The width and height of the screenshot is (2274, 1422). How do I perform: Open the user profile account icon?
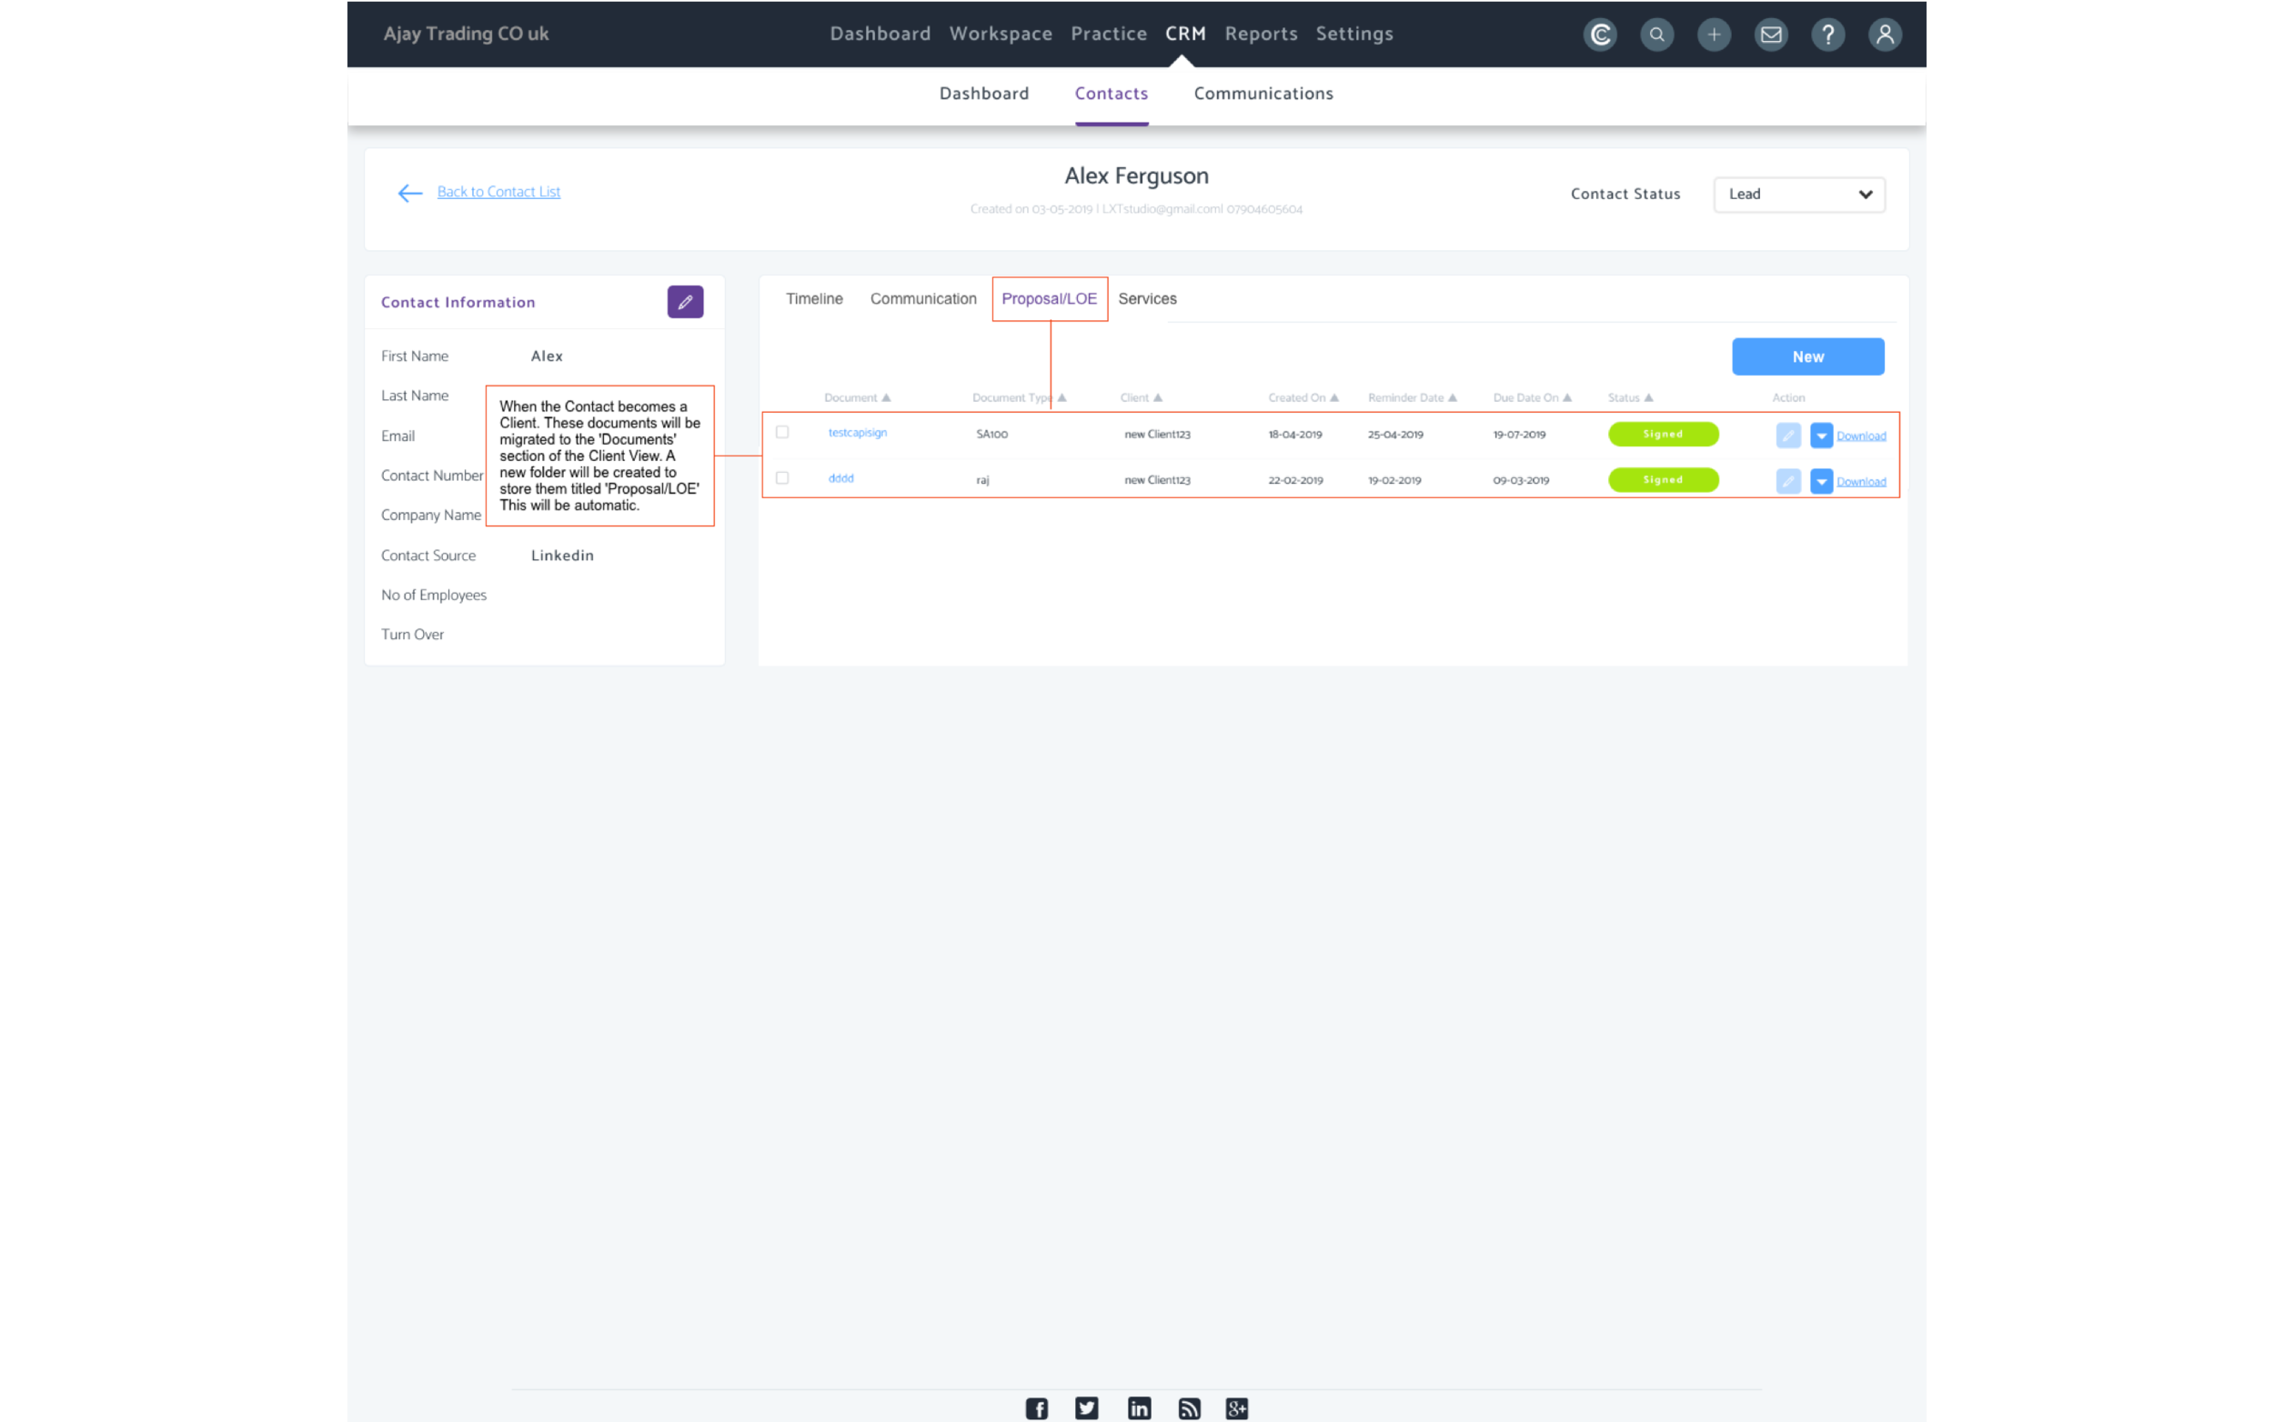(1886, 34)
